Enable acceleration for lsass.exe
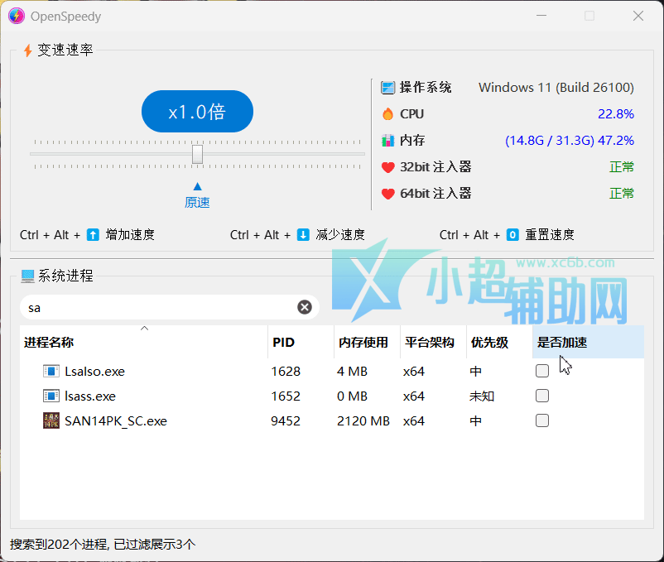Image resolution: width=664 pixels, height=562 pixels. [x=542, y=396]
